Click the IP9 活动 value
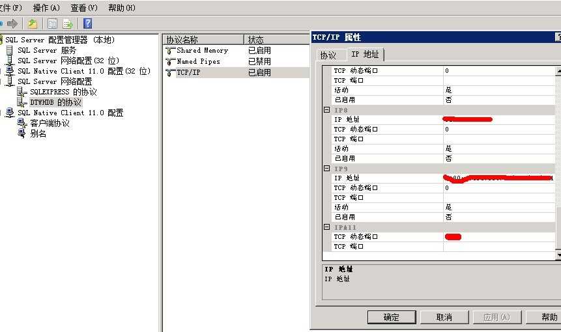Viewport: 561px width, 332px height. [x=499, y=207]
